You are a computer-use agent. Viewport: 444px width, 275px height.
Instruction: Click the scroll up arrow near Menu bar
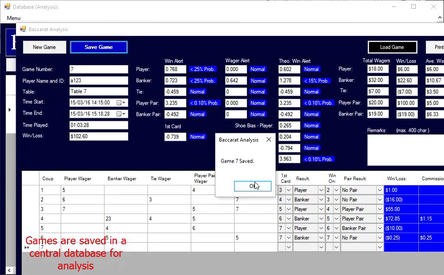(x=440, y=18)
